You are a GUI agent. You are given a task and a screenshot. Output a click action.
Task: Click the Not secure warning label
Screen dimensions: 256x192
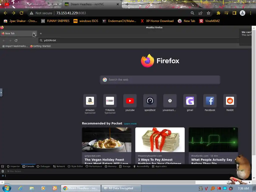pyautogui.click(x=41, y=13)
